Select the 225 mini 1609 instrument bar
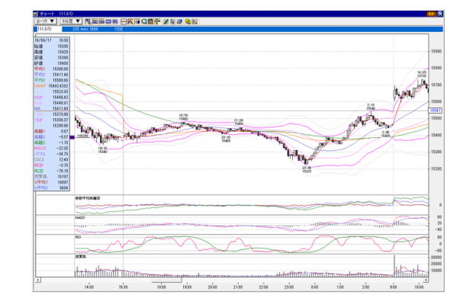 click(x=252, y=29)
